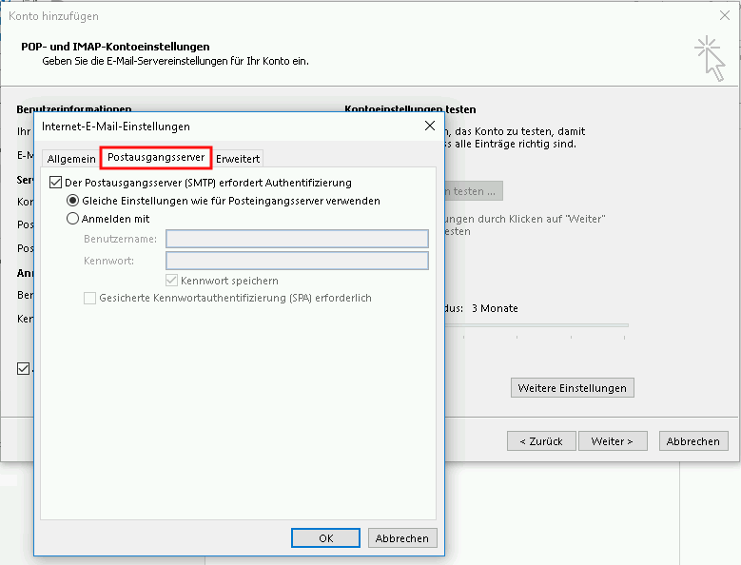Click Abbrechen in Konto hinzufügen window
This screenshot has height=565, width=741.
[693, 441]
